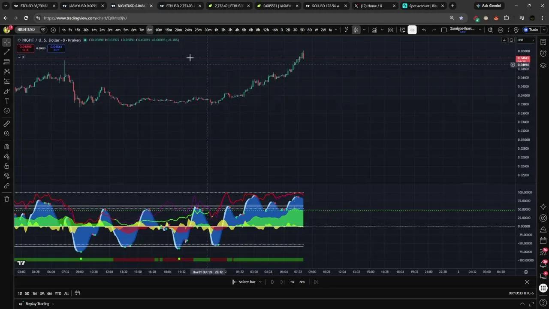Click the Trade button

(531, 30)
